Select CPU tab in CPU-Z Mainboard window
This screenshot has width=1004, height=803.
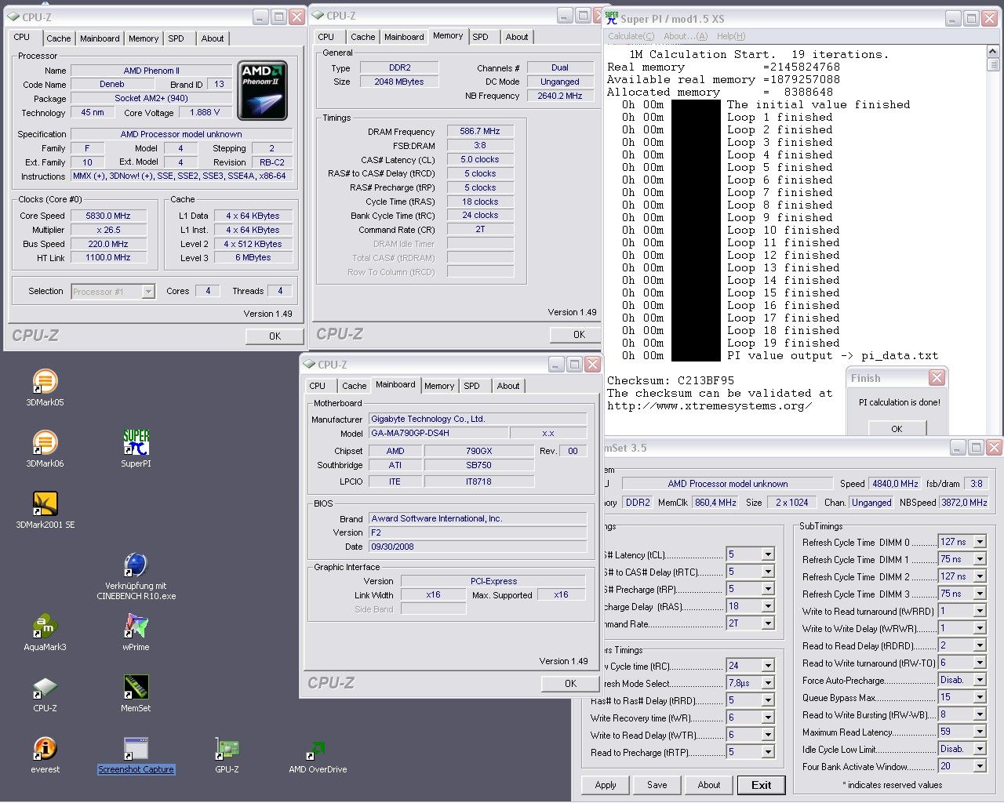pyautogui.click(x=318, y=386)
